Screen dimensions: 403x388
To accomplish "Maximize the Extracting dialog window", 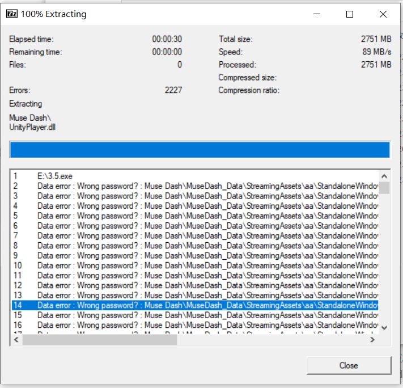I will [x=350, y=14].
